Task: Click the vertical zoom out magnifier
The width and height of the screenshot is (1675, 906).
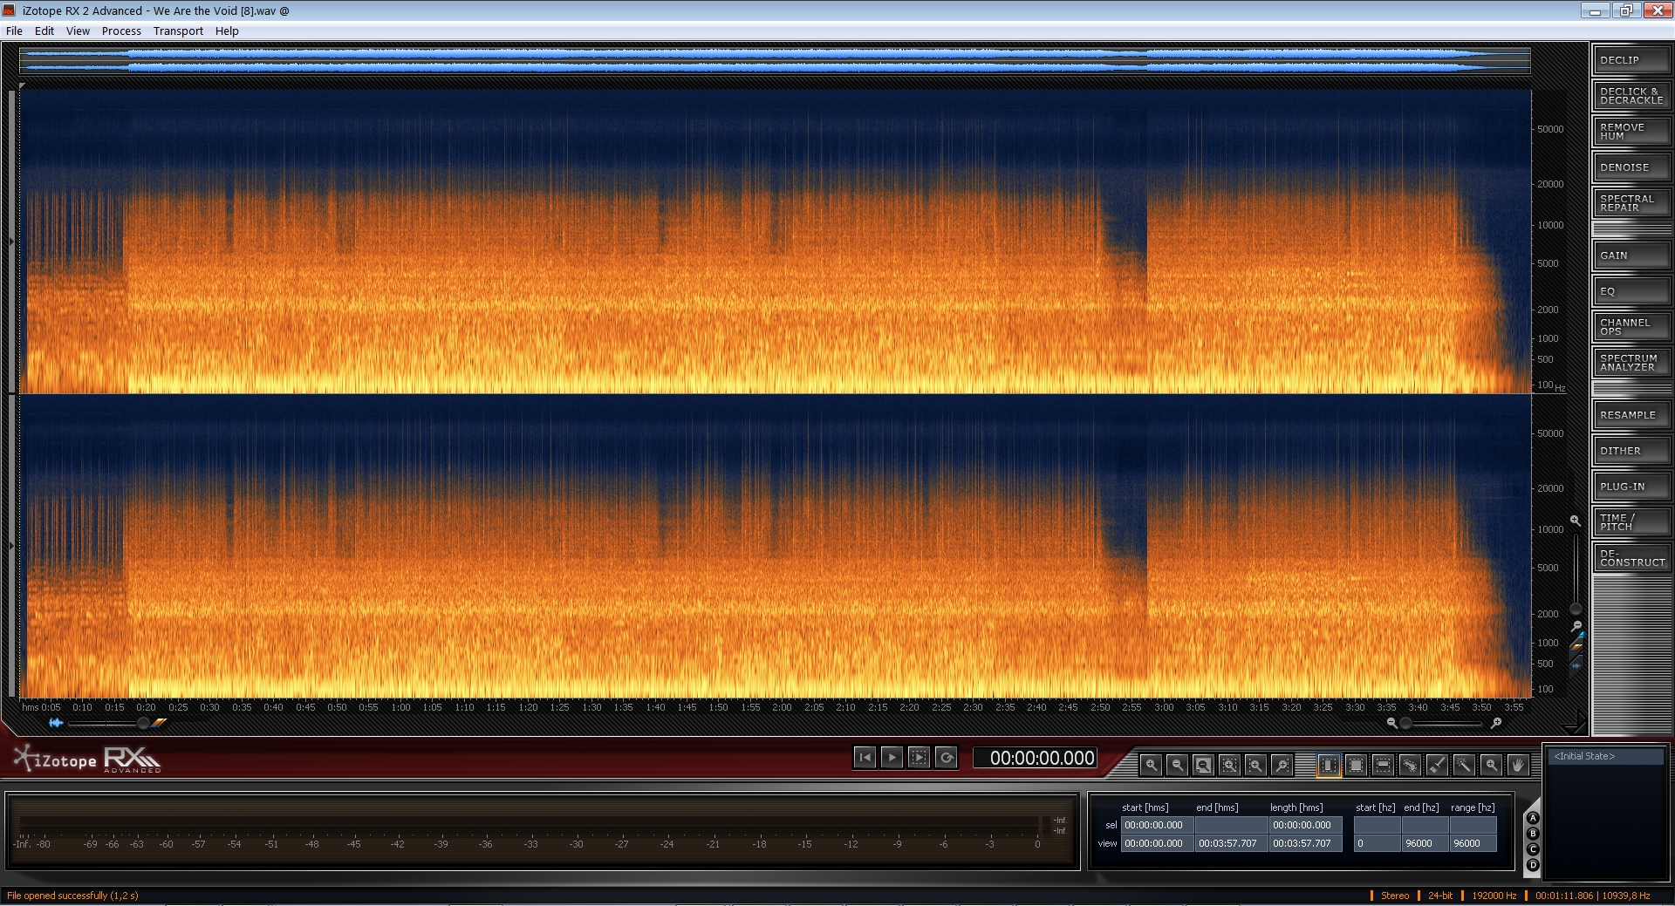Action: tap(1576, 626)
